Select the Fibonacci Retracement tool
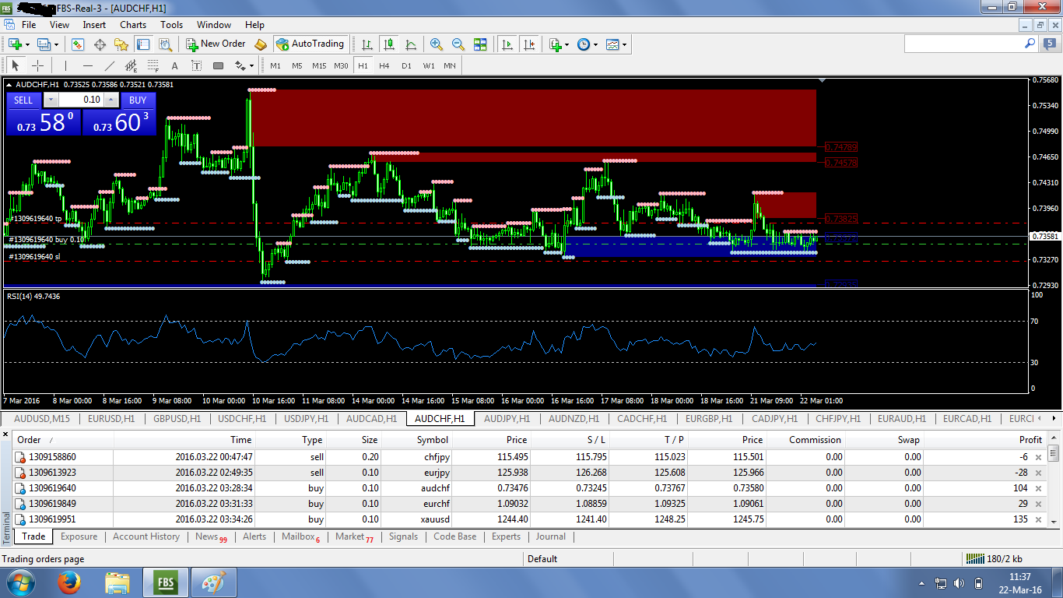1063x598 pixels. pos(153,65)
